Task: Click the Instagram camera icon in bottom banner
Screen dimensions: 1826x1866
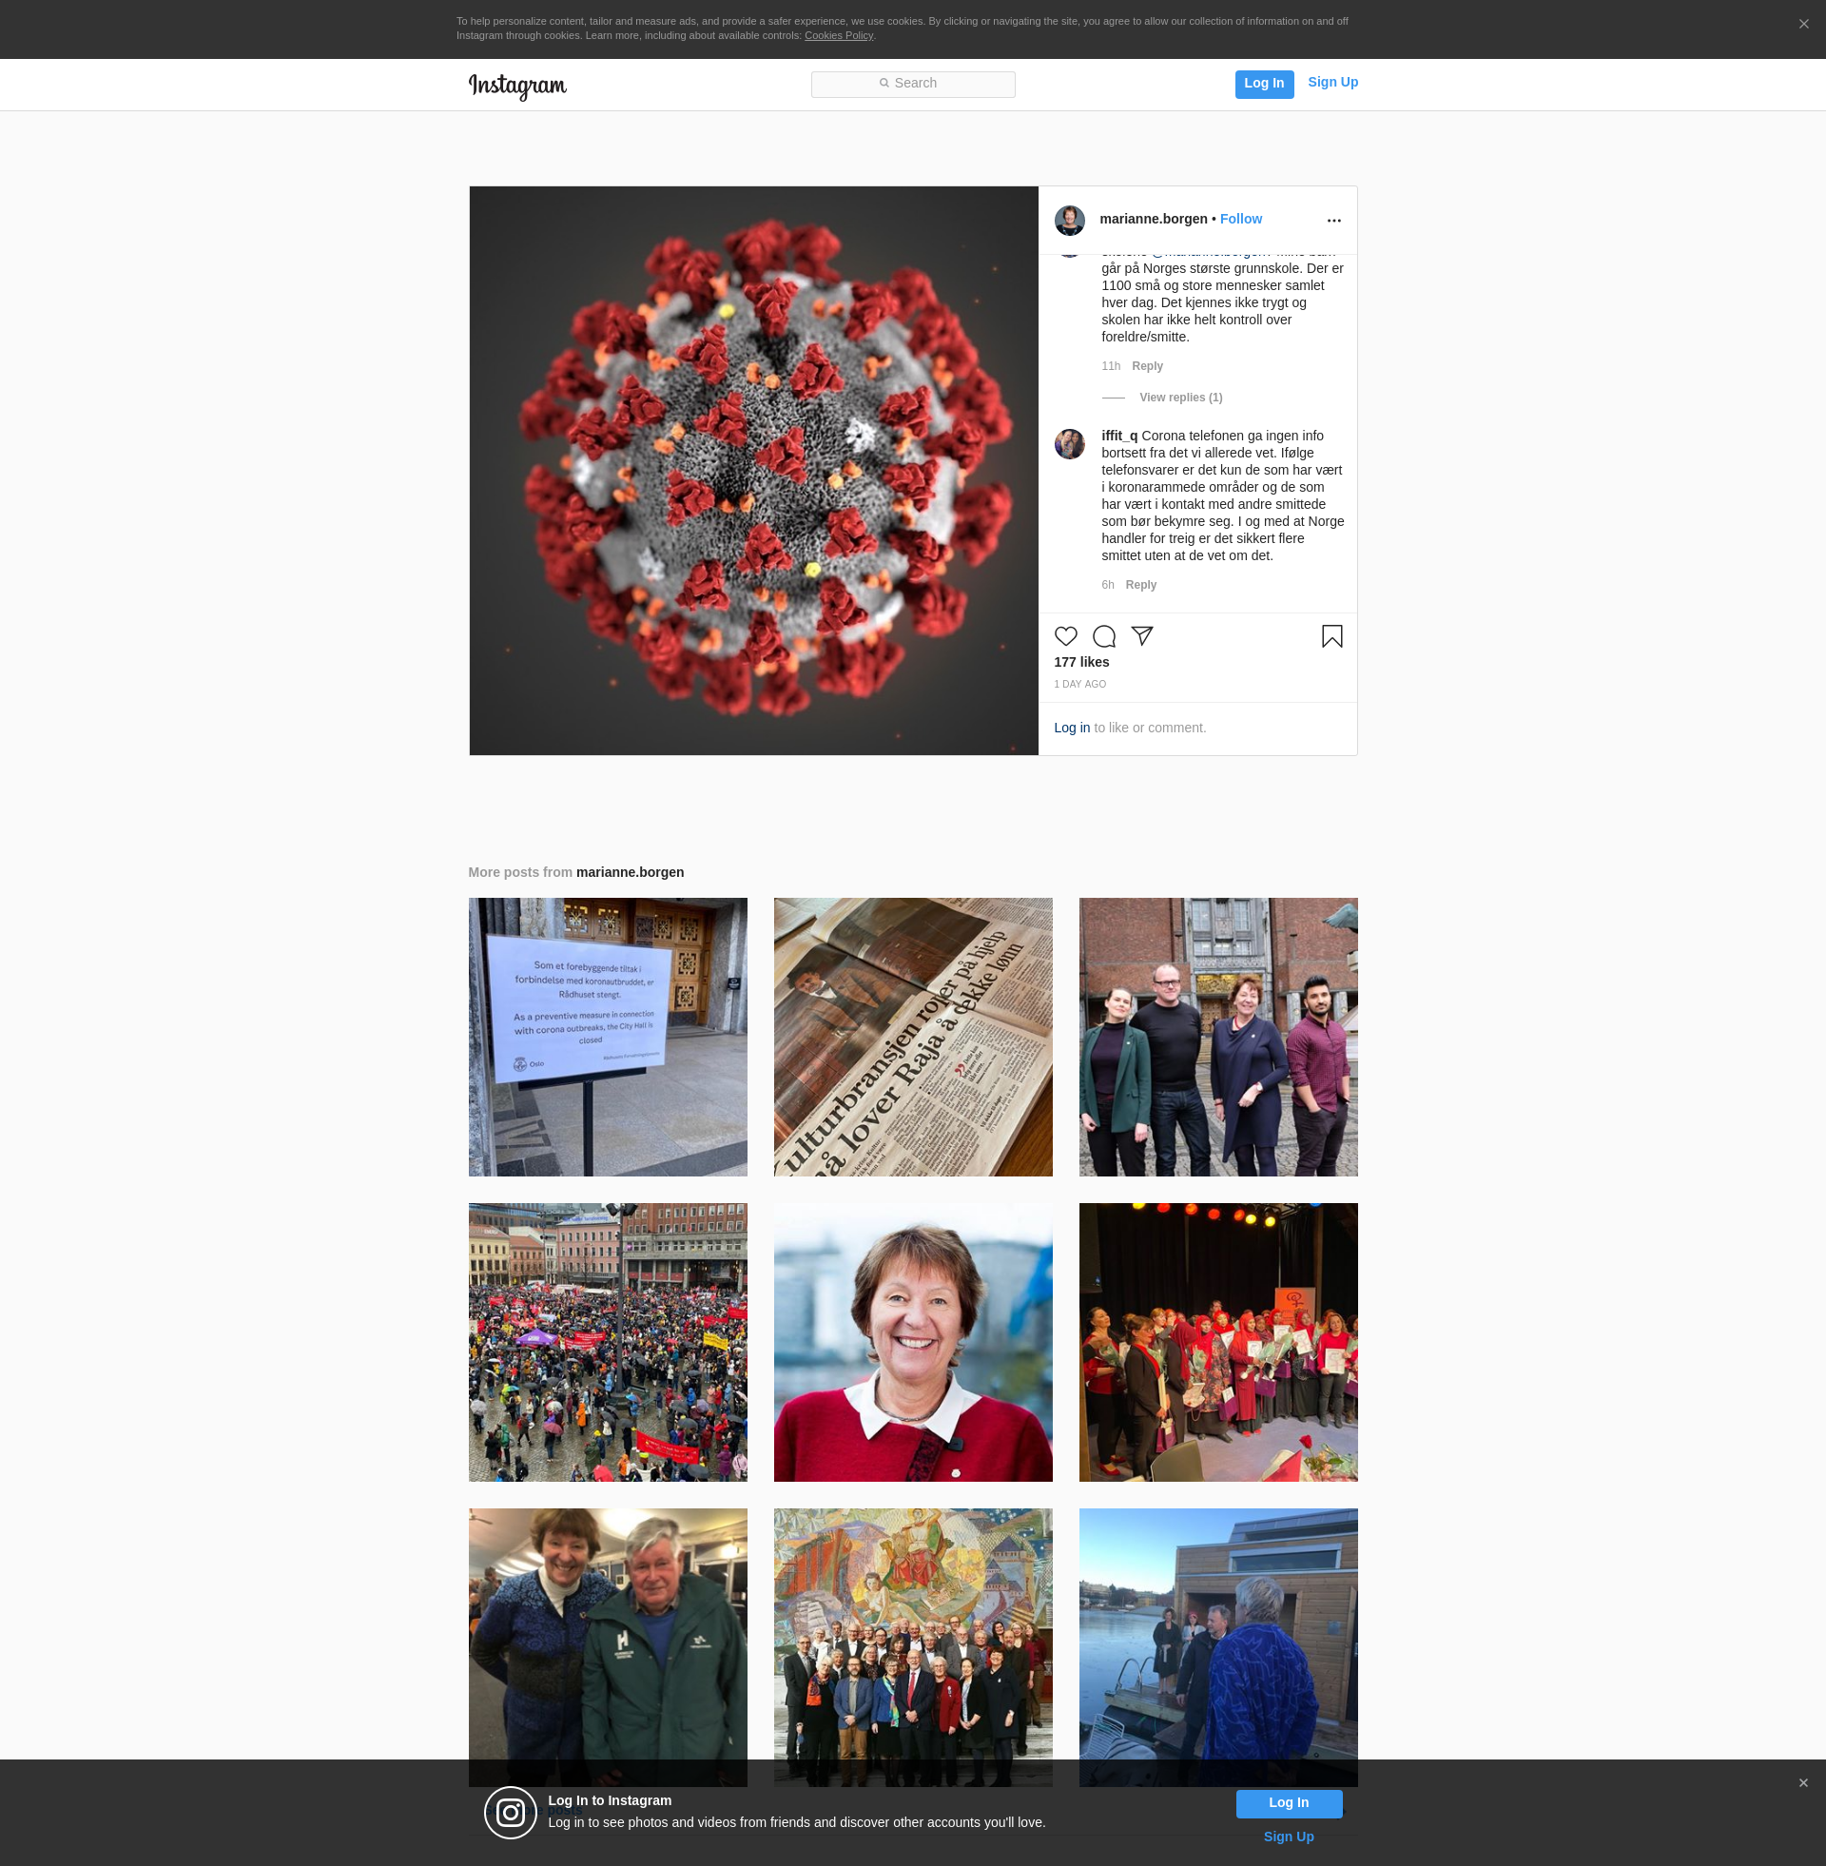Action: (x=510, y=1813)
